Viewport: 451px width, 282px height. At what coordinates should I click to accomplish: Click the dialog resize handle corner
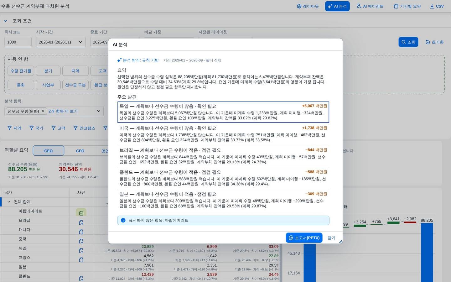[x=340, y=241]
